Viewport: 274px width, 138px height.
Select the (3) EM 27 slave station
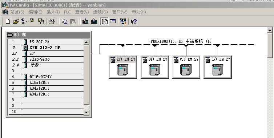point(123,67)
